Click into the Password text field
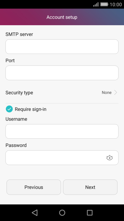 [62, 158]
